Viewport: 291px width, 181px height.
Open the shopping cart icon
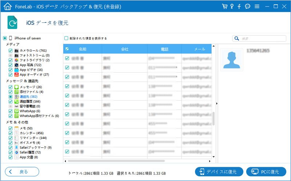click(224, 7)
